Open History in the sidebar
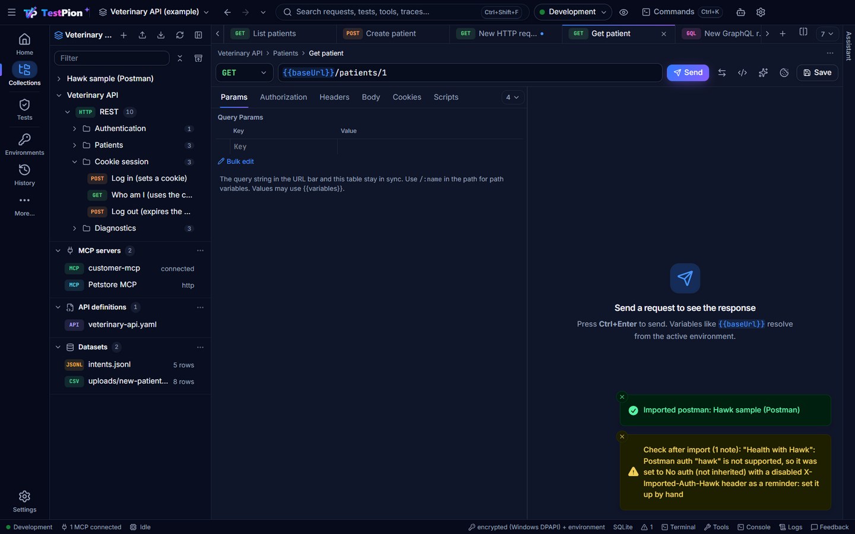Viewport: 855px width, 534px height. coord(24,175)
